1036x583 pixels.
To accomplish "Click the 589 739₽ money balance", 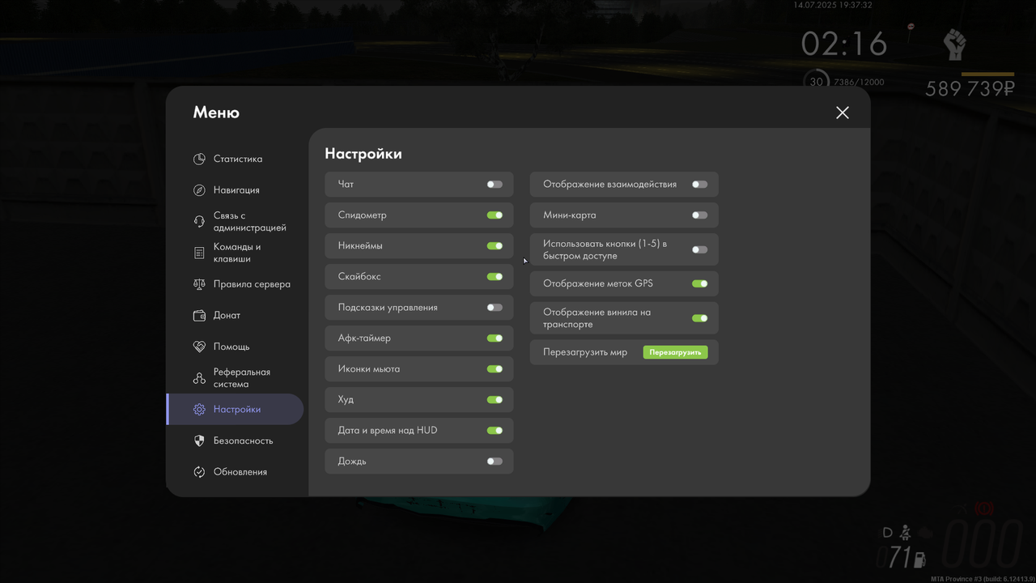I will (970, 88).
